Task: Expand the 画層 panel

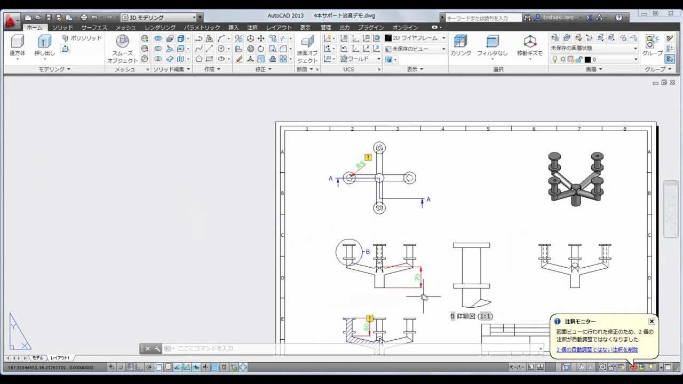Action: click(594, 69)
